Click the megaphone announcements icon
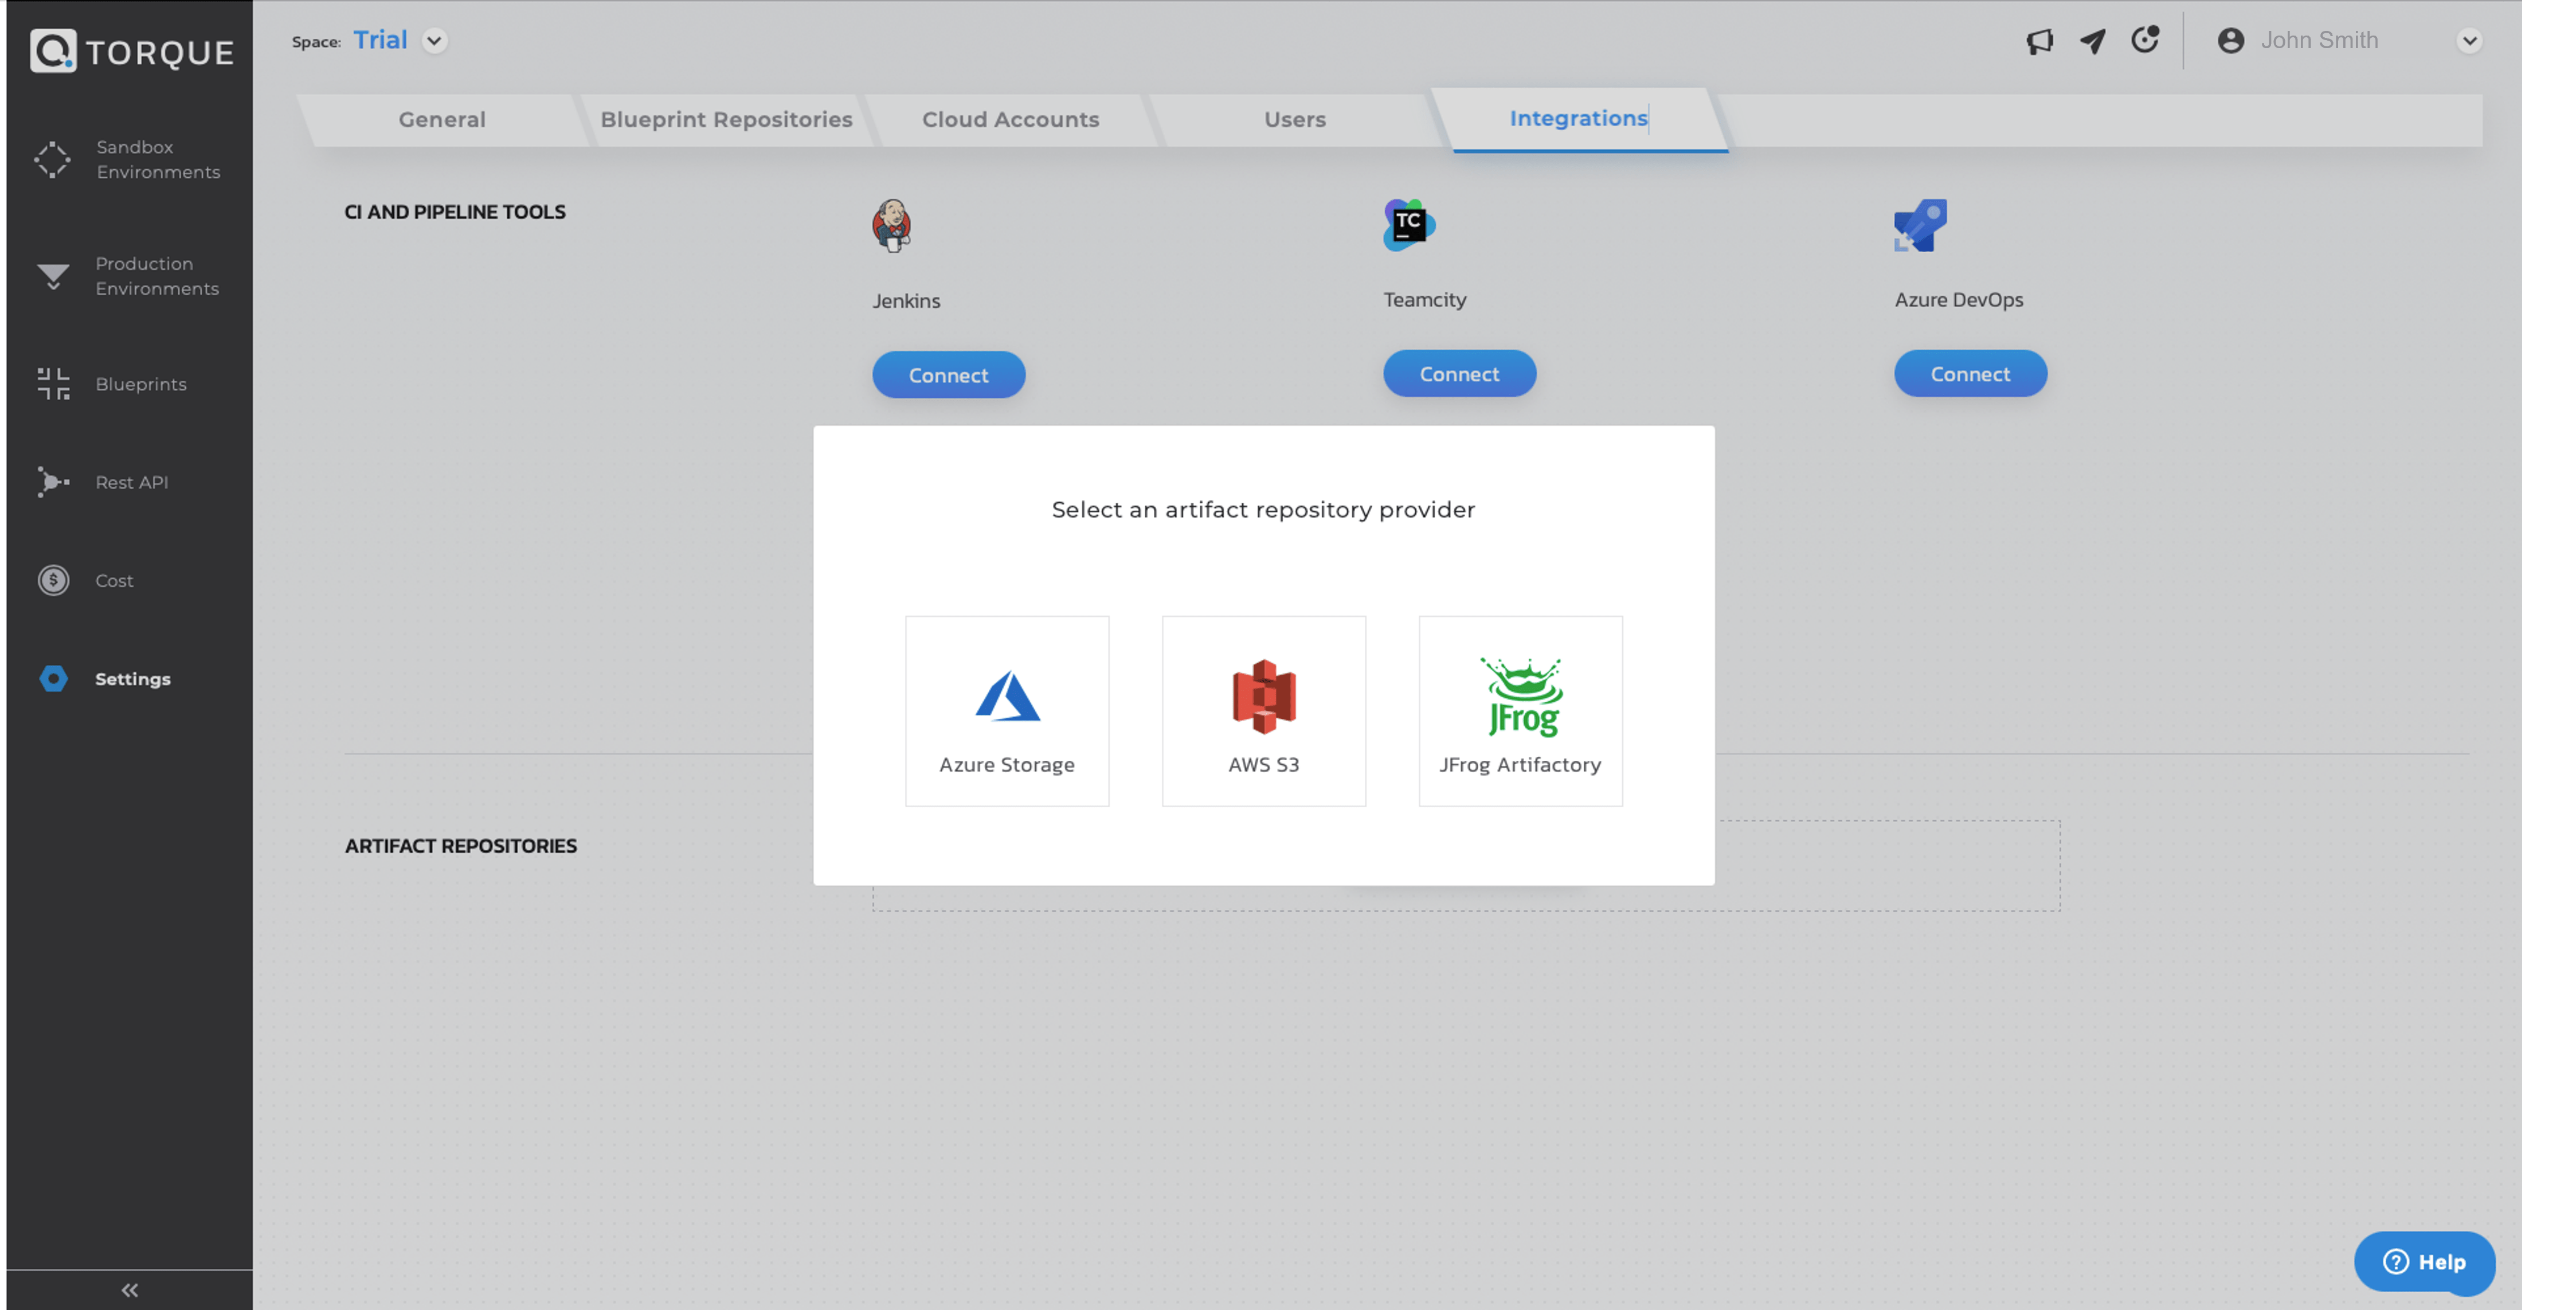This screenshot has height=1310, width=2576. [2039, 41]
